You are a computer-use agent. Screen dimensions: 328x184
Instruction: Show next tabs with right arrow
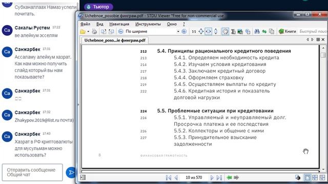coord(312,39)
